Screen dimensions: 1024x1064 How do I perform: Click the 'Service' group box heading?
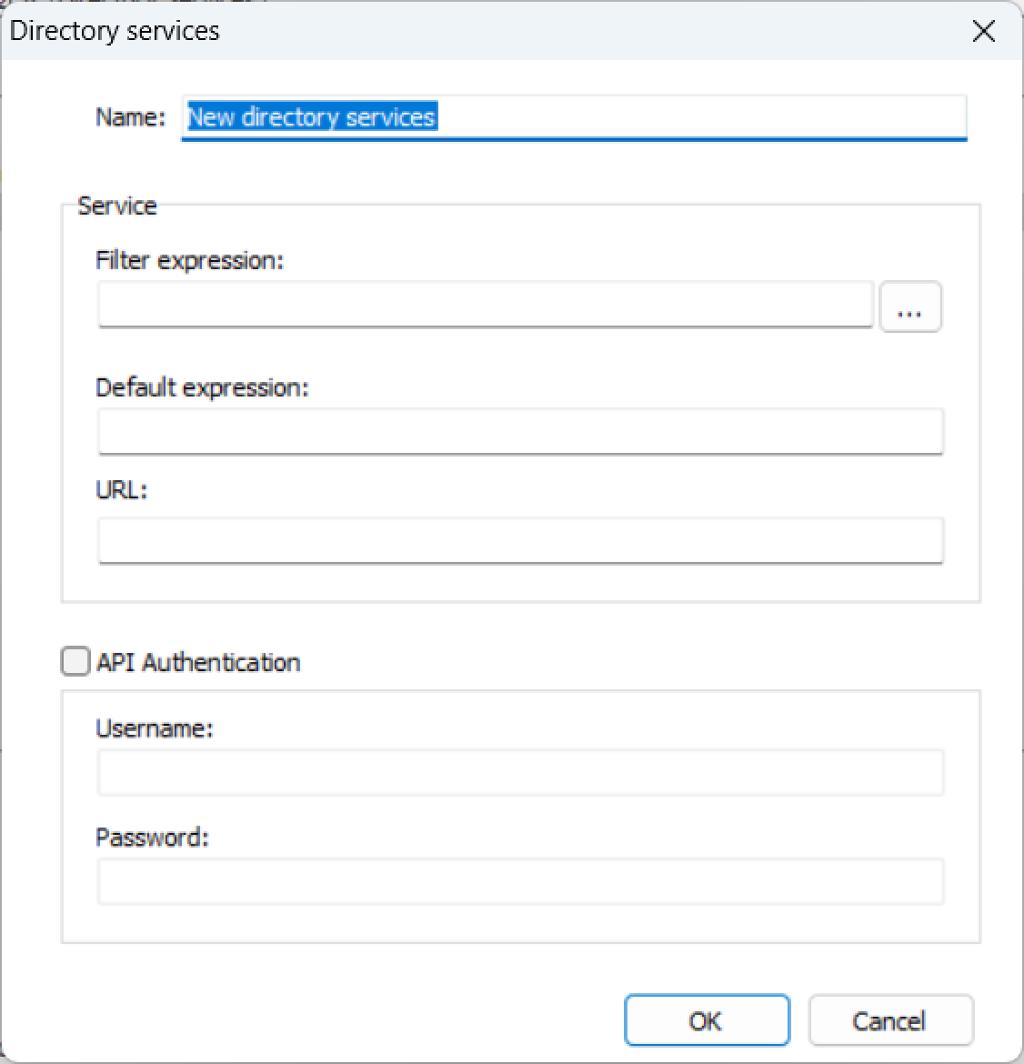coord(117,206)
